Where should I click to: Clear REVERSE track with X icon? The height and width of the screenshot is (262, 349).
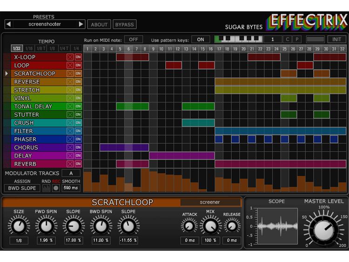[70, 82]
